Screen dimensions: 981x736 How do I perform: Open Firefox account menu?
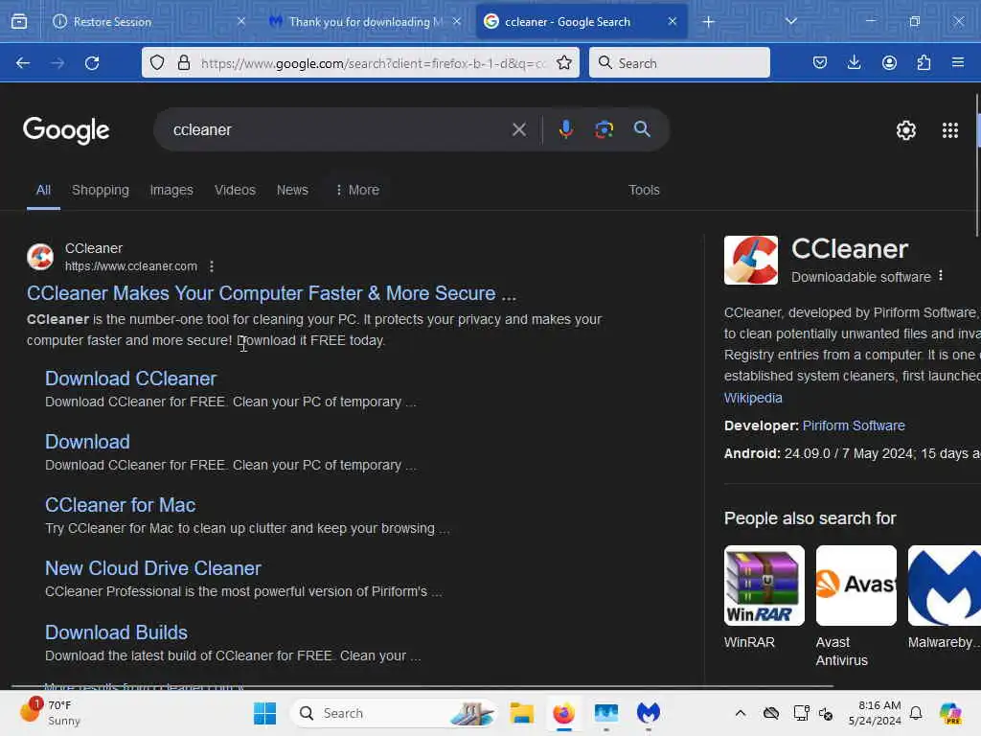pyautogui.click(x=889, y=63)
